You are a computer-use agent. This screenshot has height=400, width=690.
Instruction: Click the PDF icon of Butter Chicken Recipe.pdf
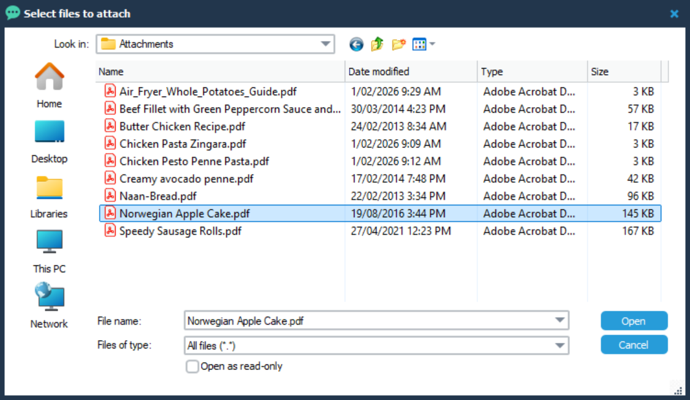point(110,126)
